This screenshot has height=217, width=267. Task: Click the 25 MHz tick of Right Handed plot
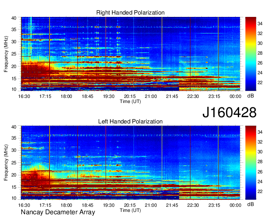[x=14, y=54]
